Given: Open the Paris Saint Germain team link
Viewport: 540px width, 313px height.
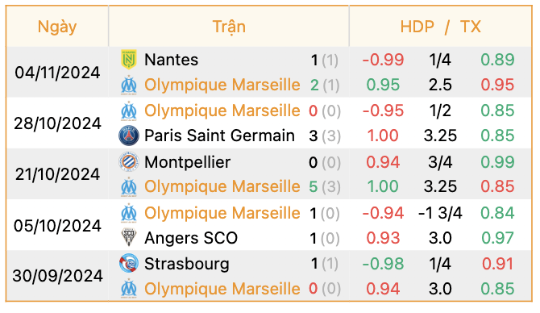Looking at the screenshot, I should (219, 136).
